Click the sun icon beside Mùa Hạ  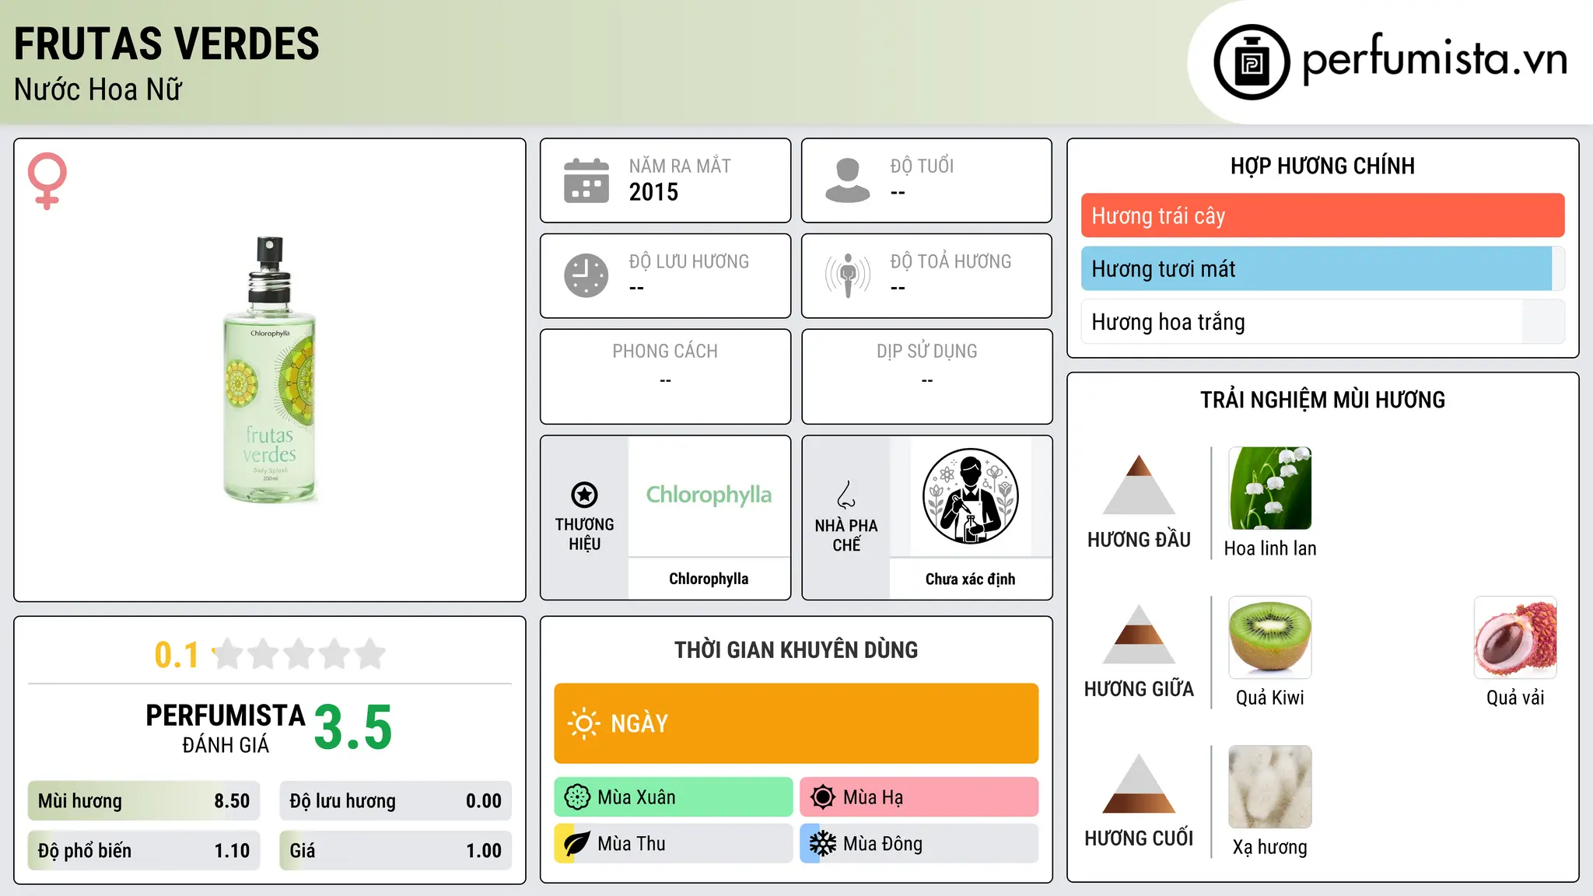(822, 797)
